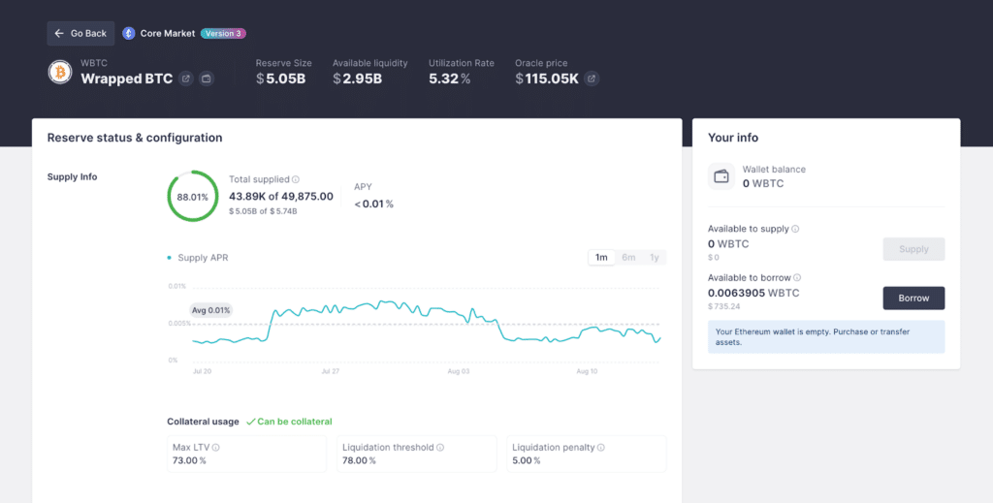Click the green Can be collateral checkmark
993x503 pixels.
coord(251,422)
